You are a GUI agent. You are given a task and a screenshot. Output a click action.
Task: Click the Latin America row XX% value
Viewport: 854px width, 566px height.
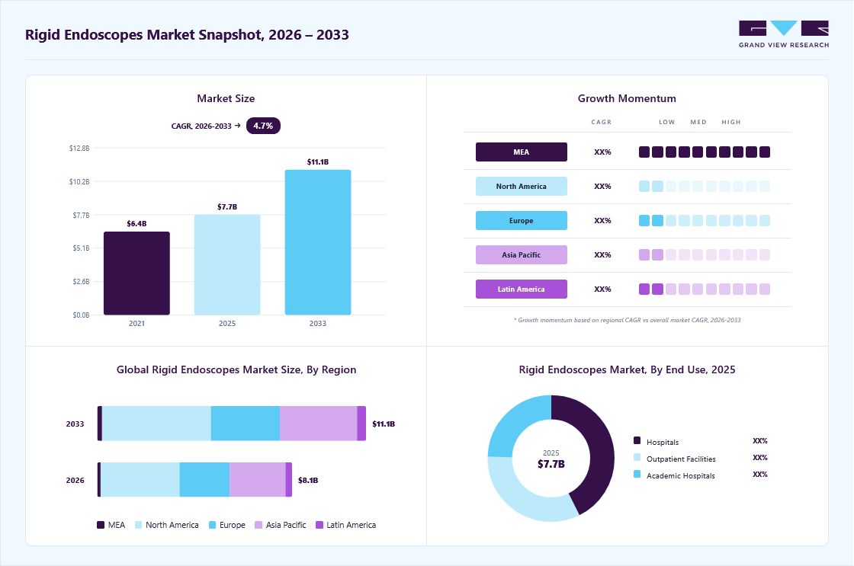point(603,289)
